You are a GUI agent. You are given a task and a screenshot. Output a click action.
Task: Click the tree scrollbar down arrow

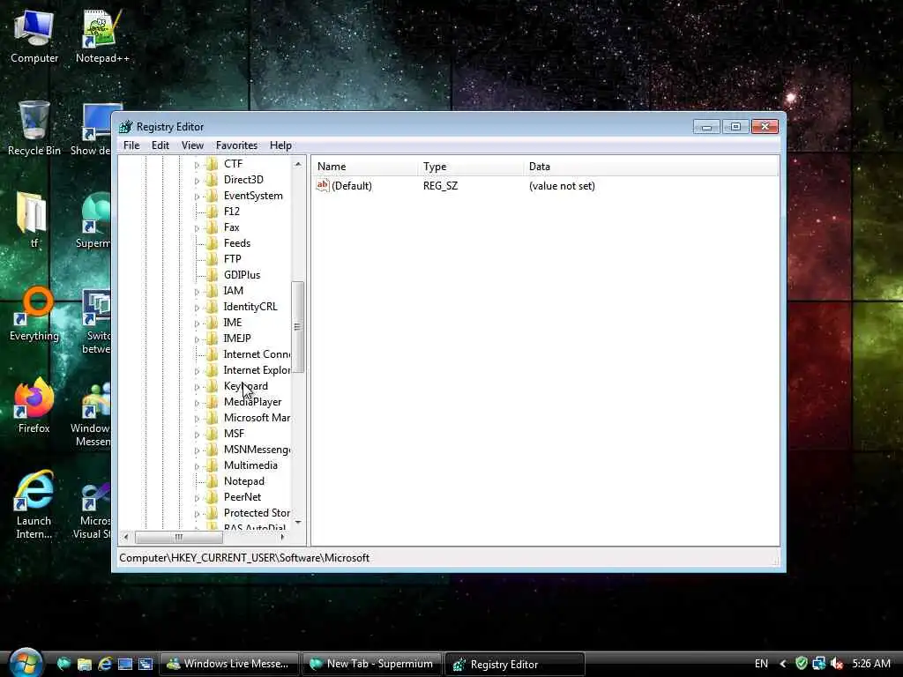298,522
